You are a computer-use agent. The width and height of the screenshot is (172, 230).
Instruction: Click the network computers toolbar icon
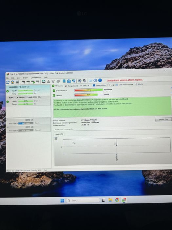point(74,81)
